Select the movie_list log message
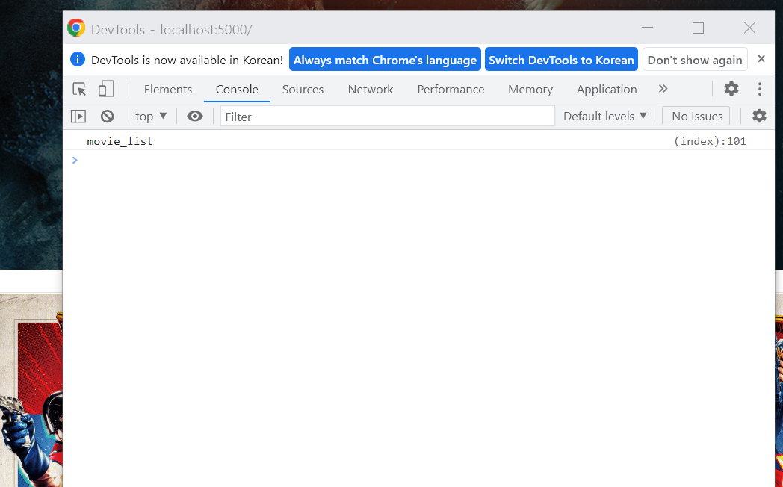This screenshot has width=783, height=487. tap(120, 141)
